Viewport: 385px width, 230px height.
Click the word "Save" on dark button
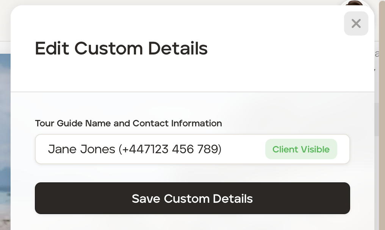pyautogui.click(x=146, y=199)
